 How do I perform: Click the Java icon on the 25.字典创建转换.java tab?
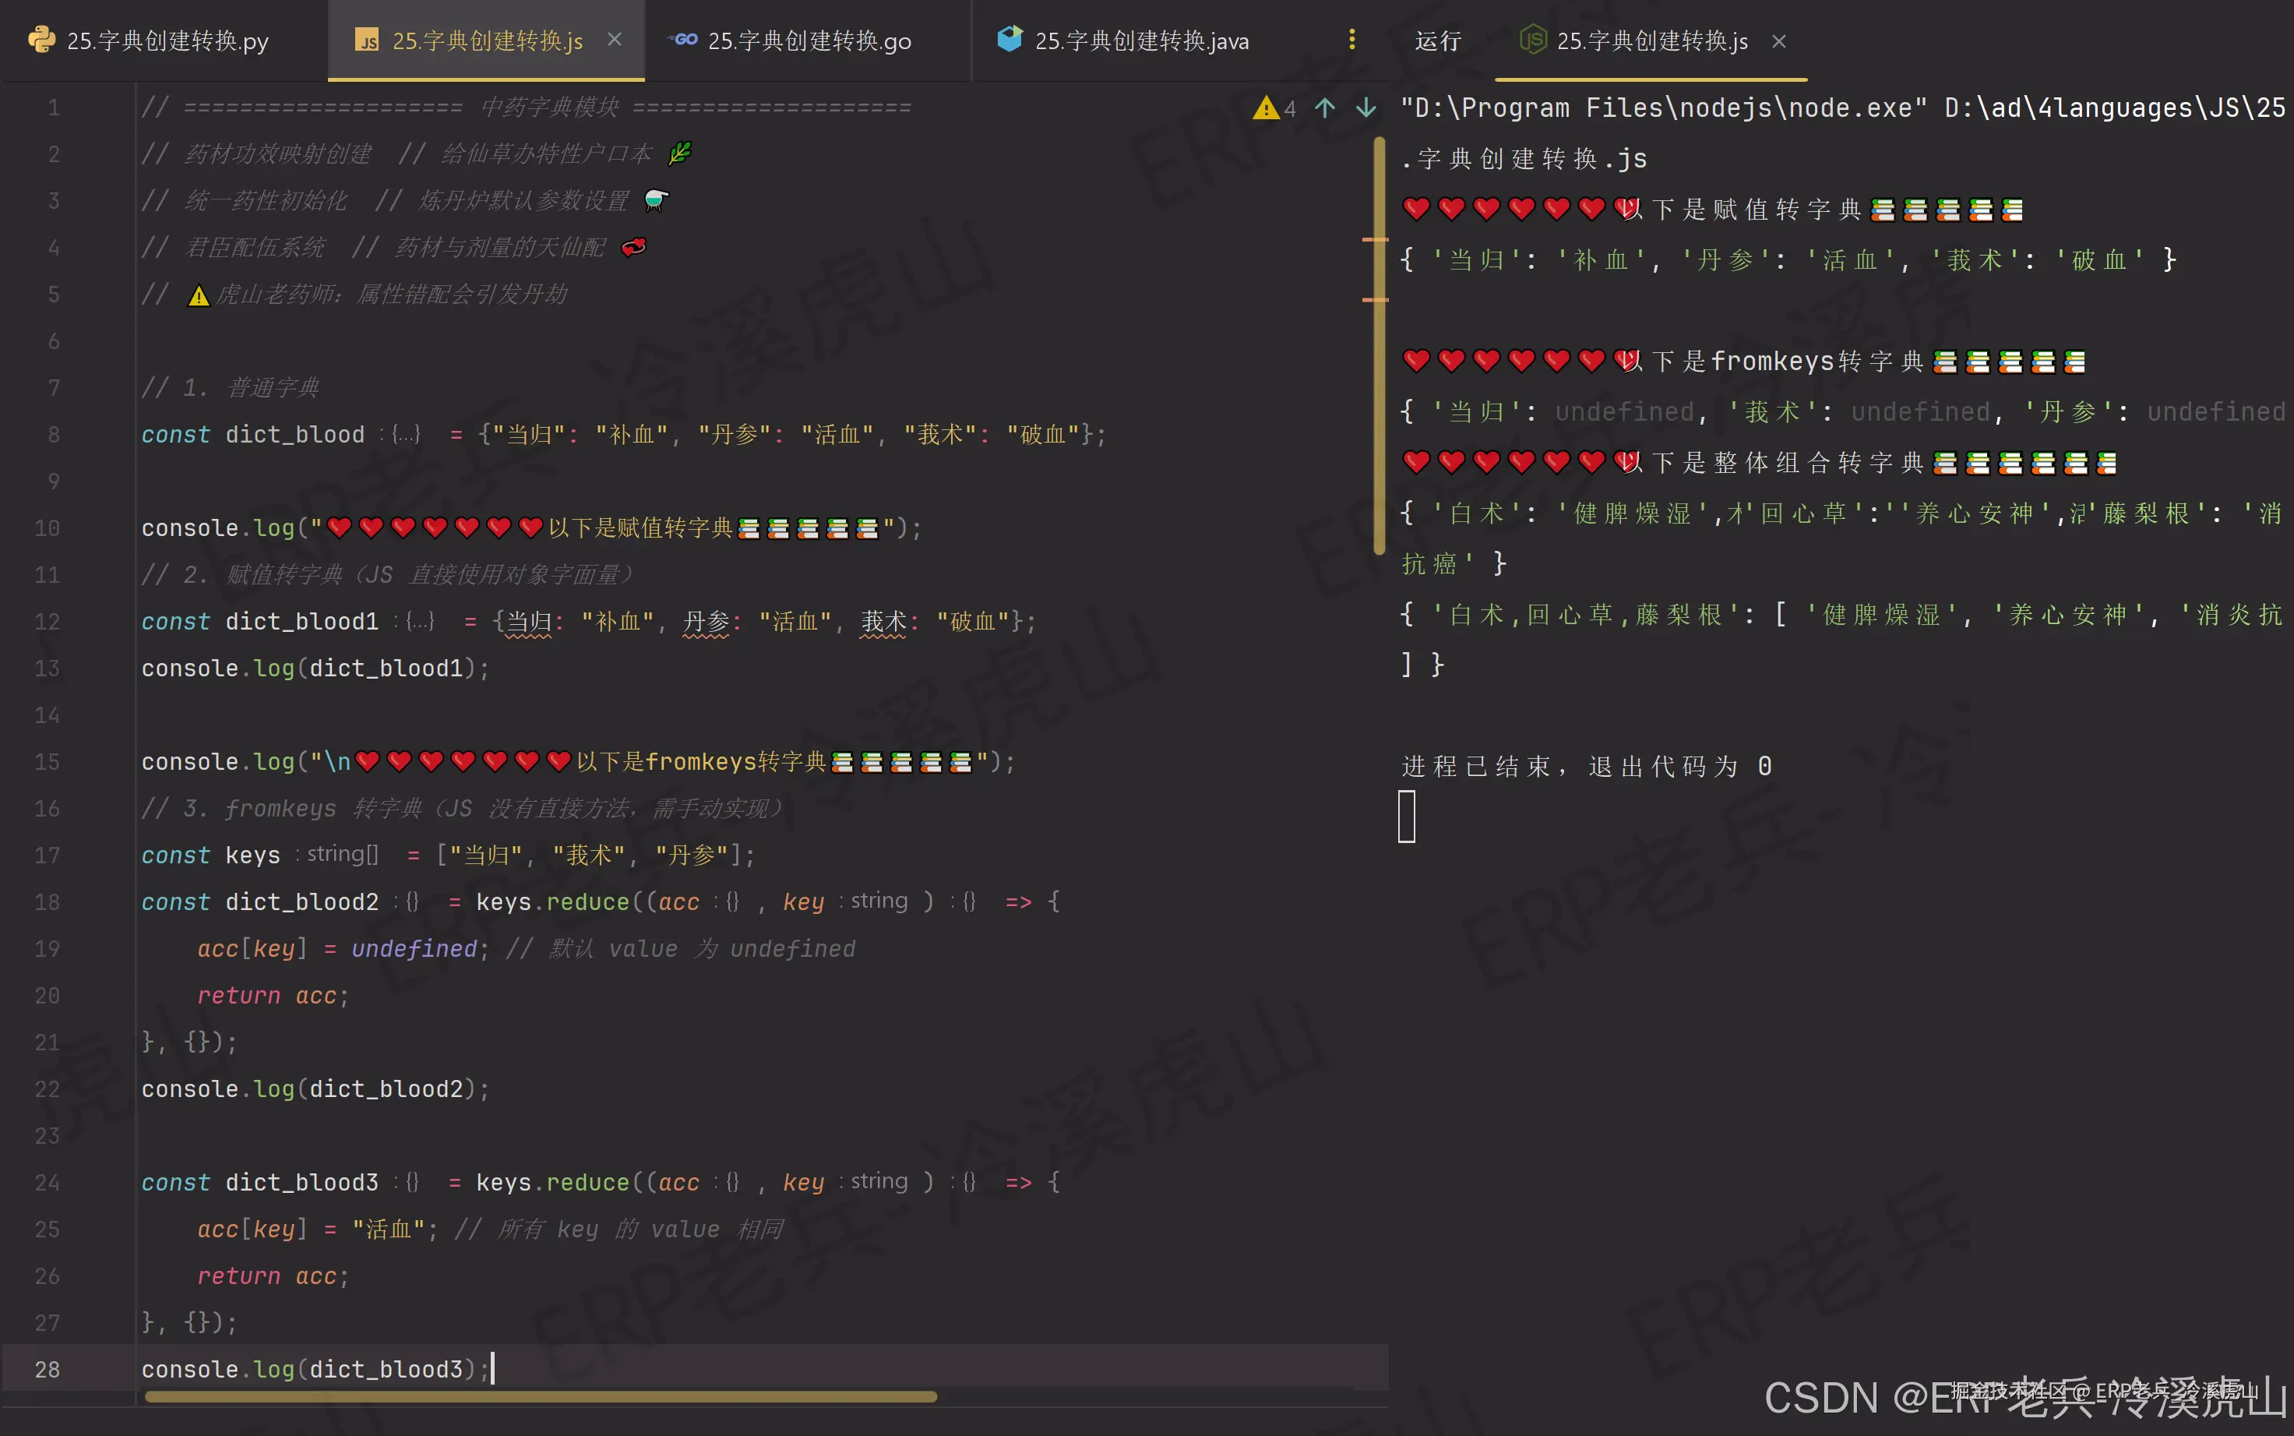tap(1010, 40)
